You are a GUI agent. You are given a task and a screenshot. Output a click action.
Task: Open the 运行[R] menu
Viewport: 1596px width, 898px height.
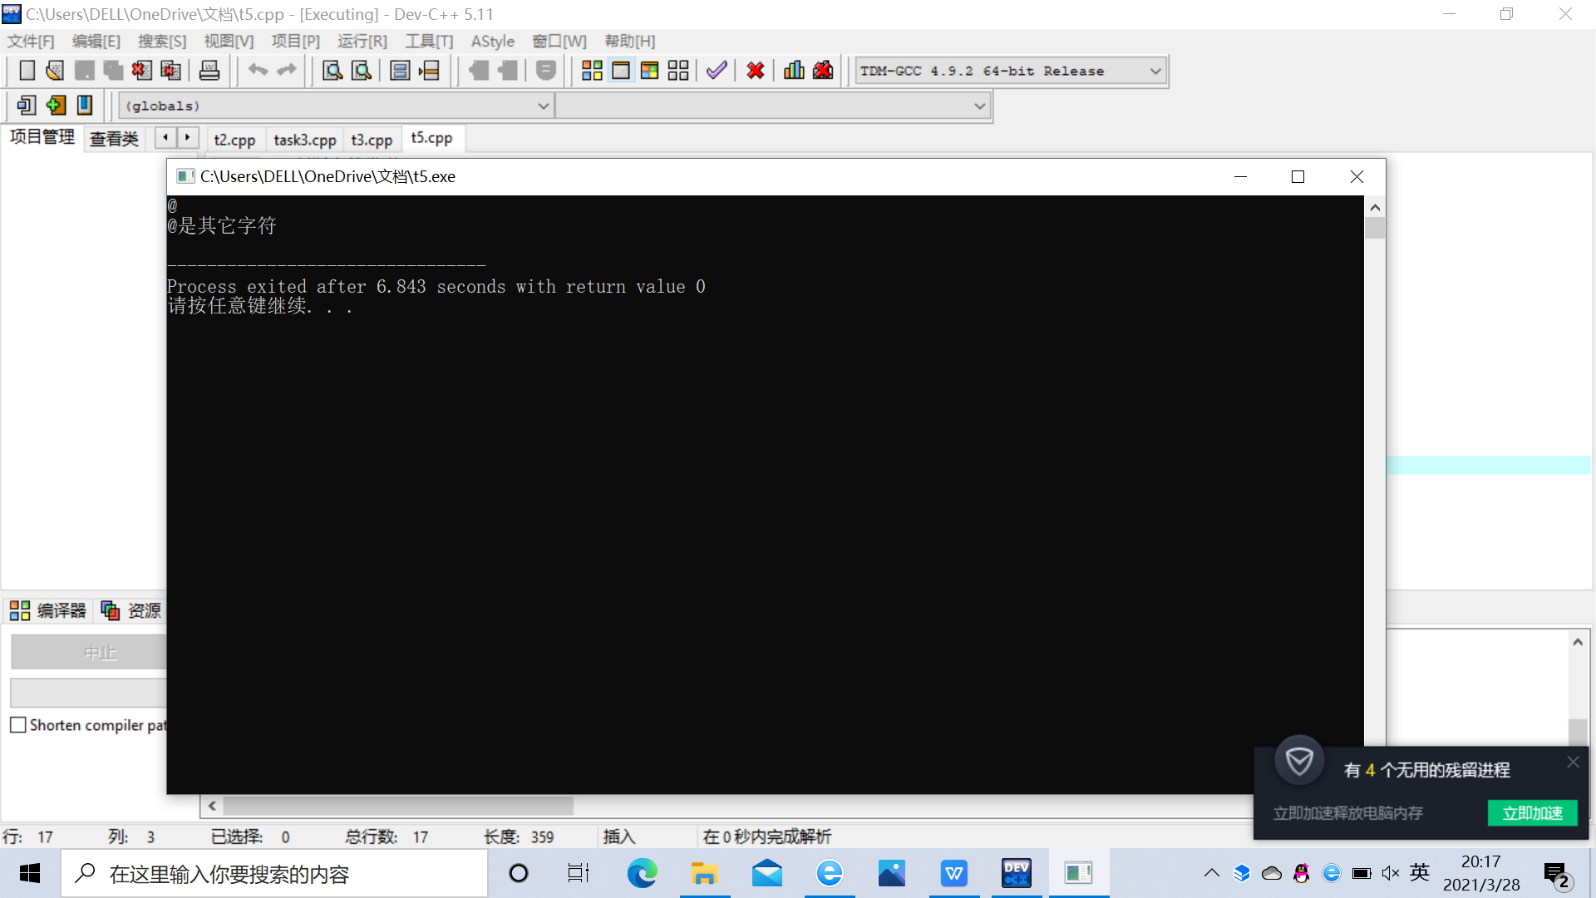click(362, 41)
